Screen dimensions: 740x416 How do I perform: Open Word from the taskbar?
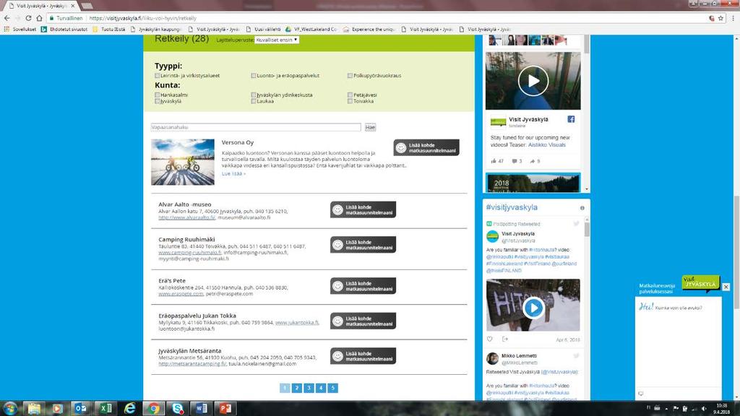[202, 408]
